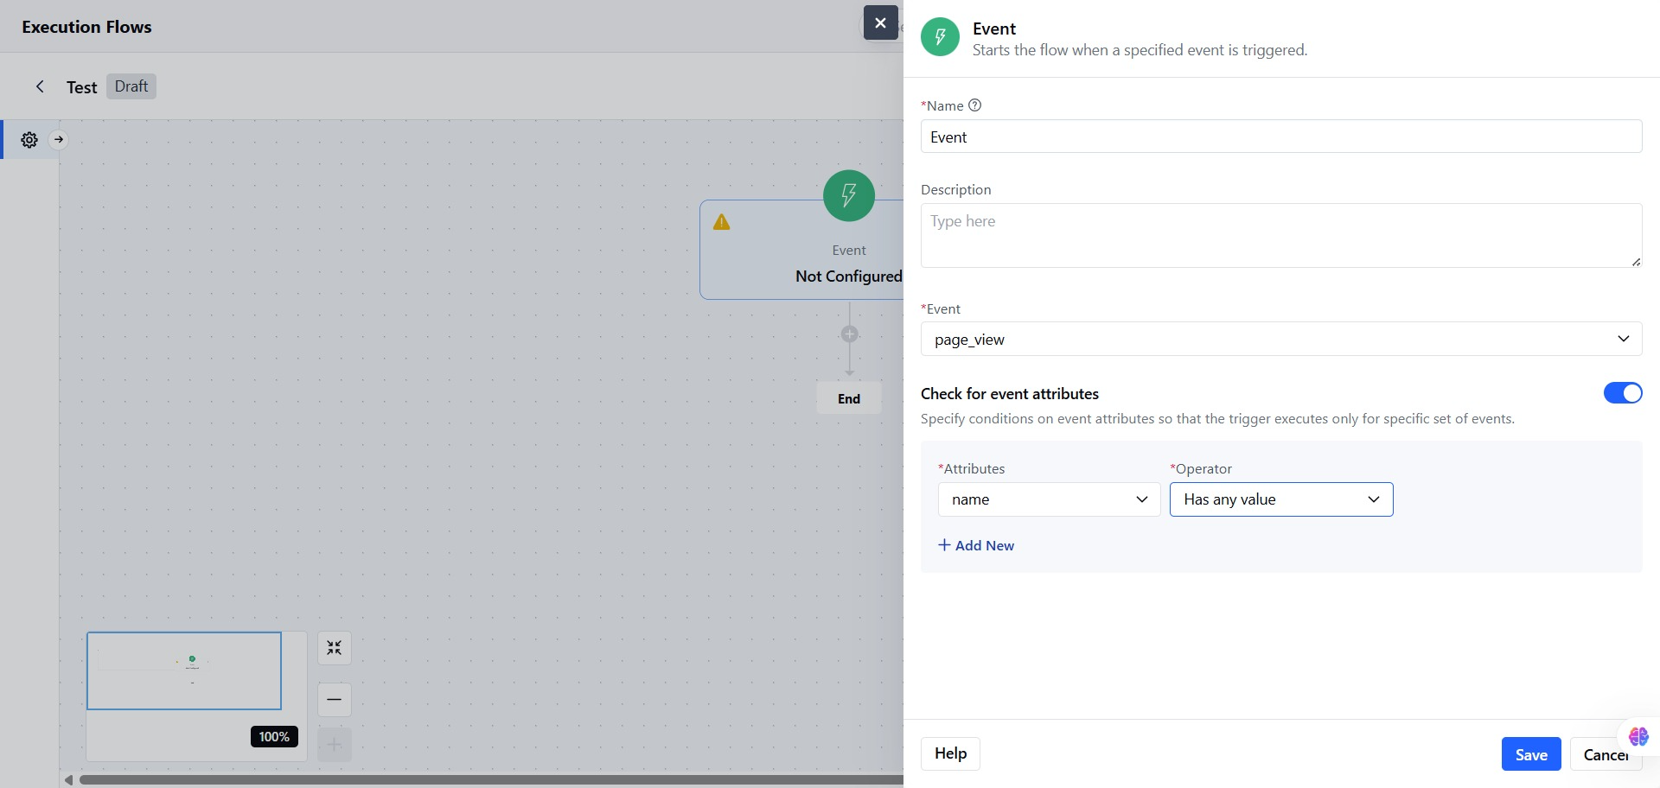Click the fit-to-screen canvas icon
Image resolution: width=1660 pixels, height=788 pixels.
pyautogui.click(x=335, y=648)
